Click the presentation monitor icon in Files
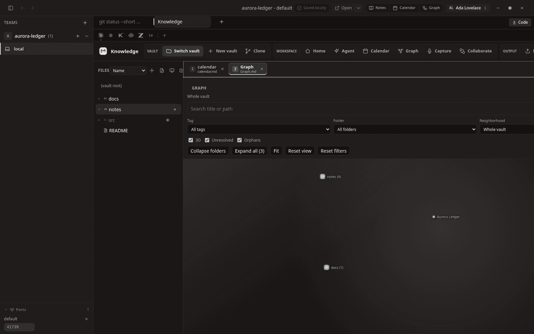Screen dimensions: 534x334 (x=172, y=70)
